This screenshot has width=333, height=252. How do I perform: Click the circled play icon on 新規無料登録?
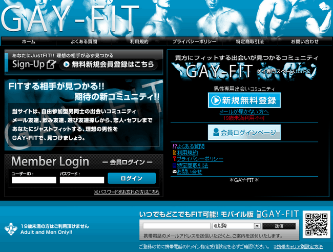216,100
